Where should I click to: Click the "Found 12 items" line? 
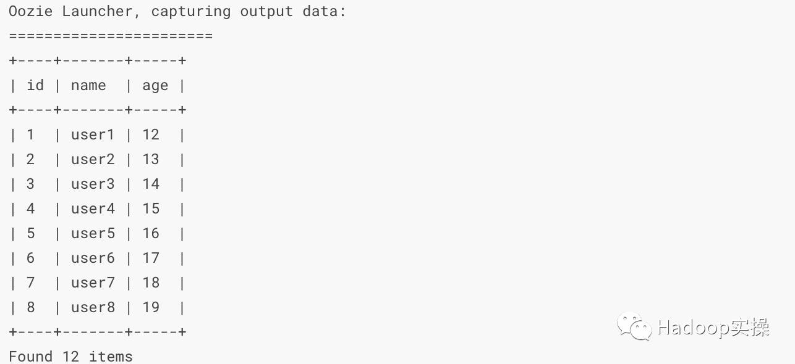click(70, 356)
